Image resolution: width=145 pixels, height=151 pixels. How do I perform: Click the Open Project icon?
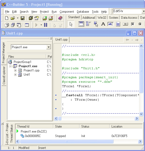click(x=37, y=18)
